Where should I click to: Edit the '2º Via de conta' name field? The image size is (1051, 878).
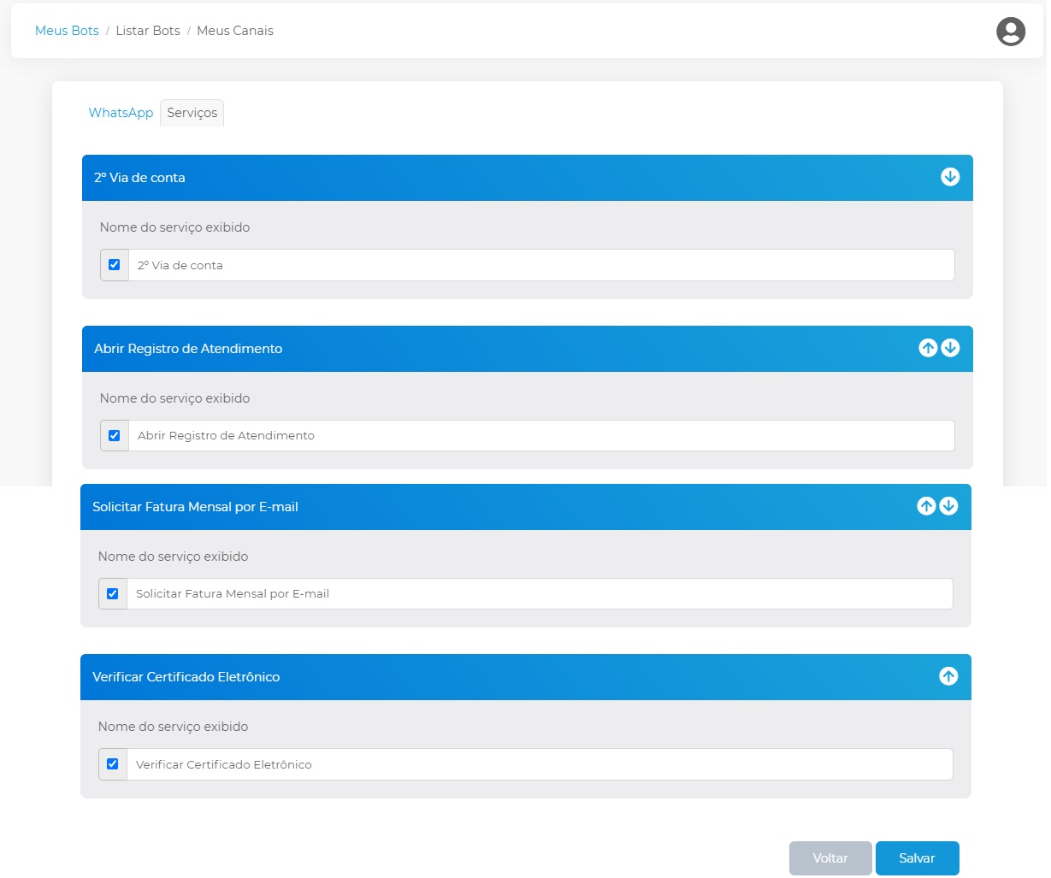tap(540, 265)
